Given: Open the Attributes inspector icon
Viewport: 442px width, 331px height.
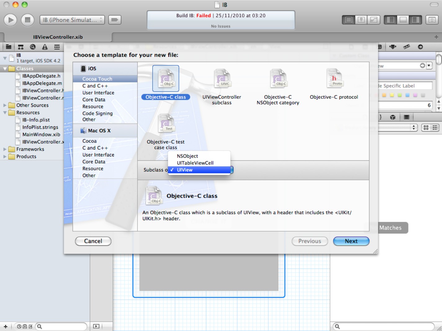Looking at the screenshot, I should [393, 47].
